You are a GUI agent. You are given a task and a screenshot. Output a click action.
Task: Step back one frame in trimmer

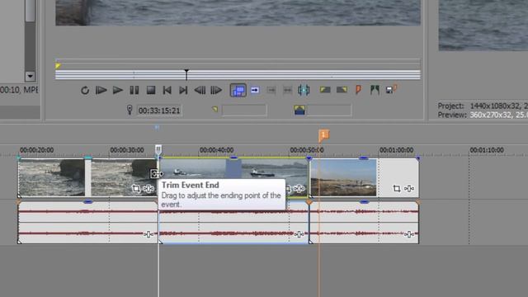click(x=200, y=90)
